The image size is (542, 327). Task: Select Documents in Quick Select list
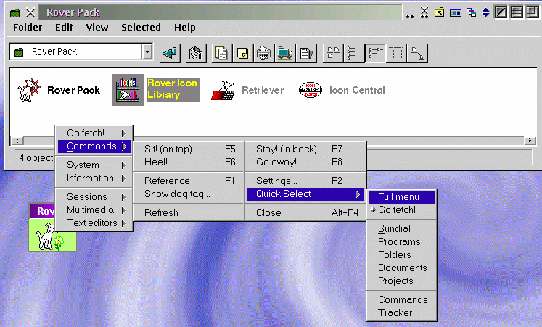(x=402, y=268)
